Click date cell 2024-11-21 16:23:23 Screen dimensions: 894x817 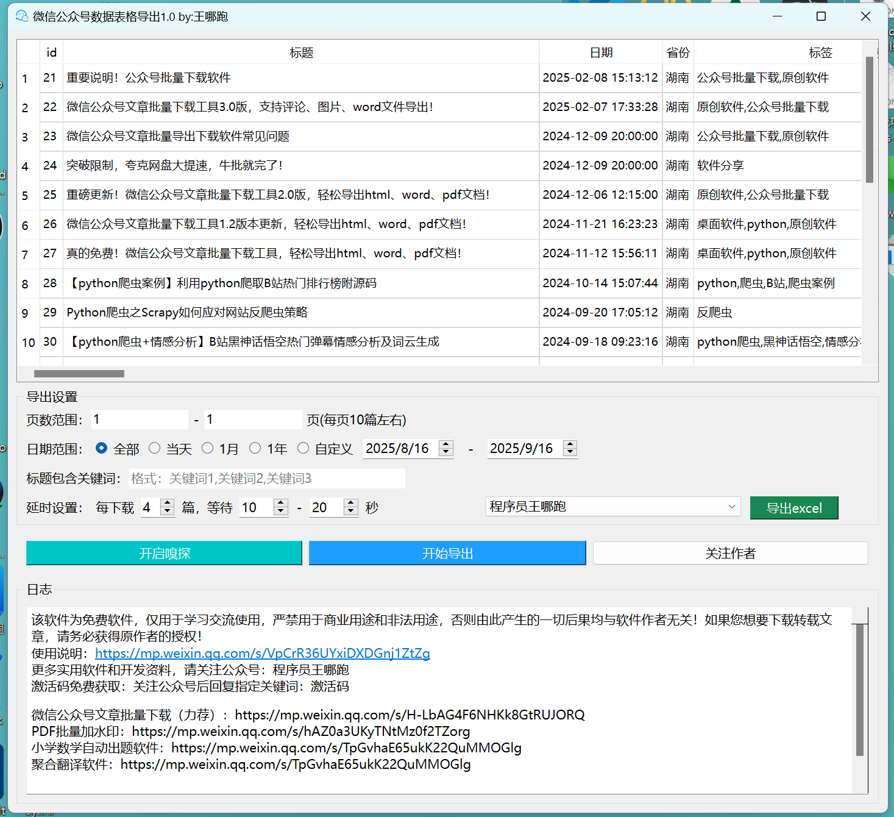[x=600, y=224]
